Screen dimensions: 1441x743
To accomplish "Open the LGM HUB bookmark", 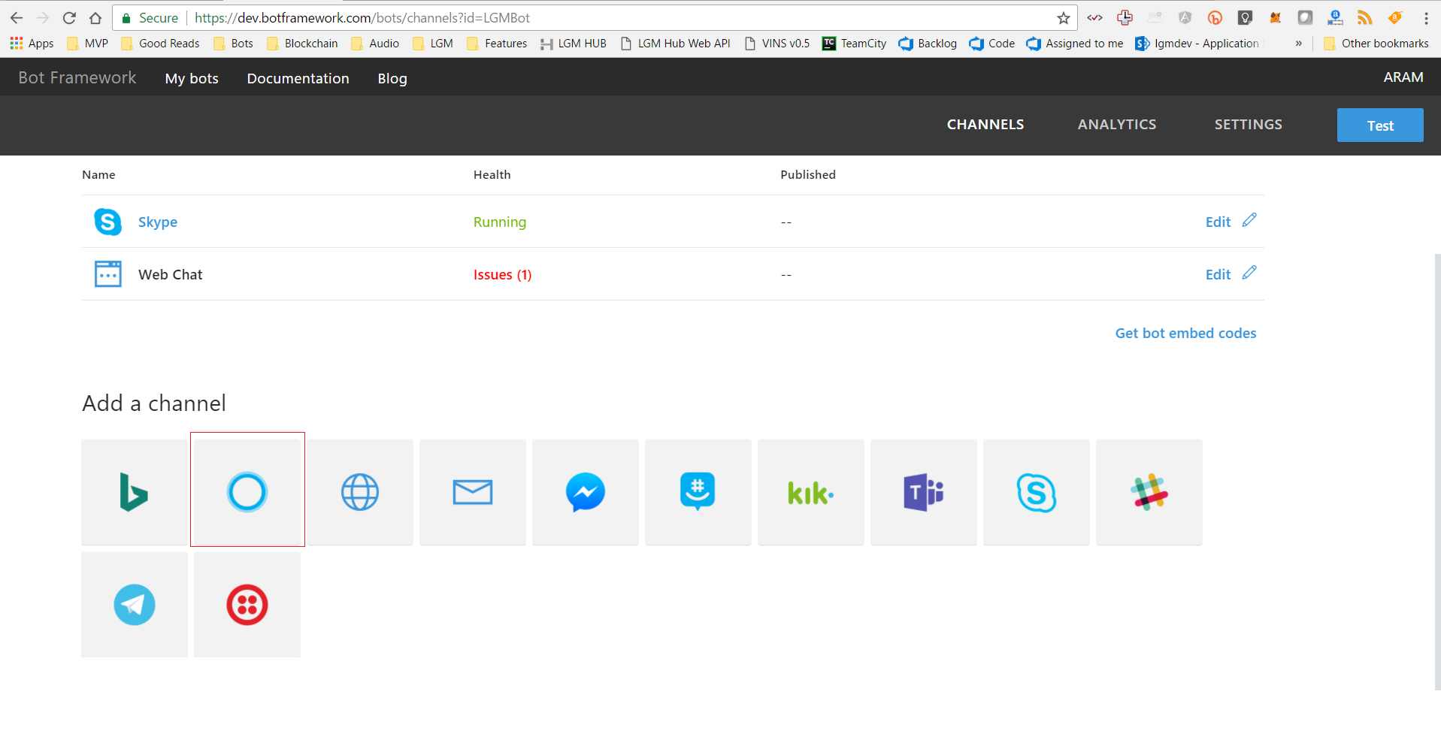I will coord(574,44).
